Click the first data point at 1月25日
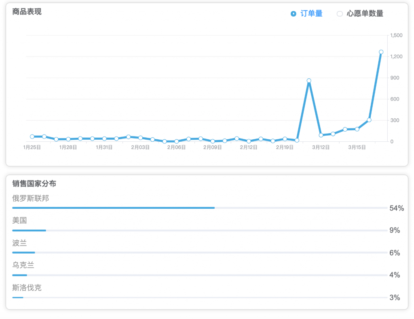 (x=32, y=136)
